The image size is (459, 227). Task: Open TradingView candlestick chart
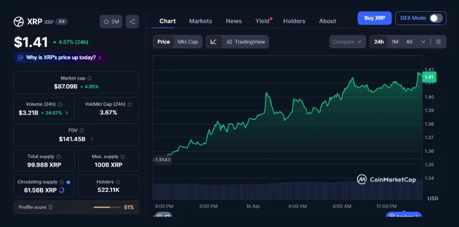[246, 42]
